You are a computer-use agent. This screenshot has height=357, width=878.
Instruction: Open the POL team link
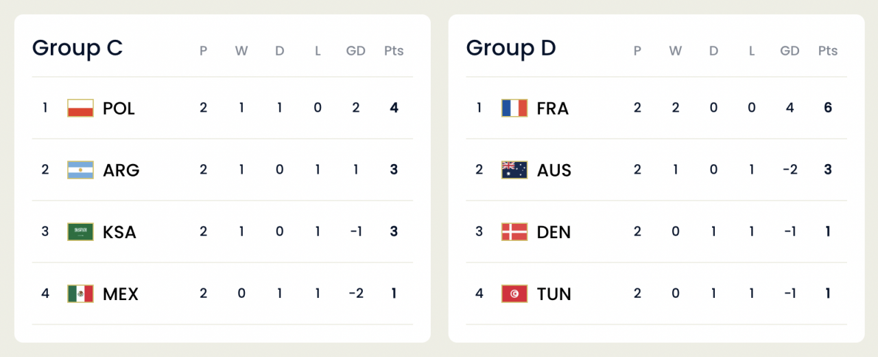coord(119,108)
